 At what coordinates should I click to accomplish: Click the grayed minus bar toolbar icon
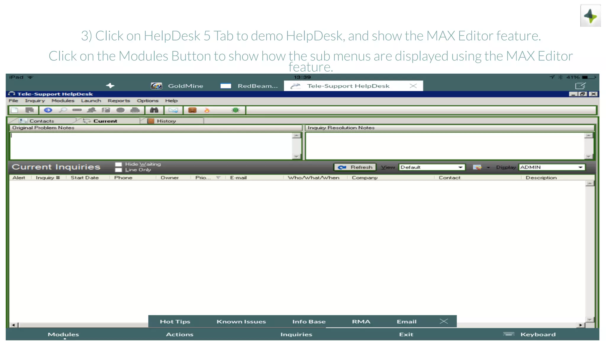77,110
